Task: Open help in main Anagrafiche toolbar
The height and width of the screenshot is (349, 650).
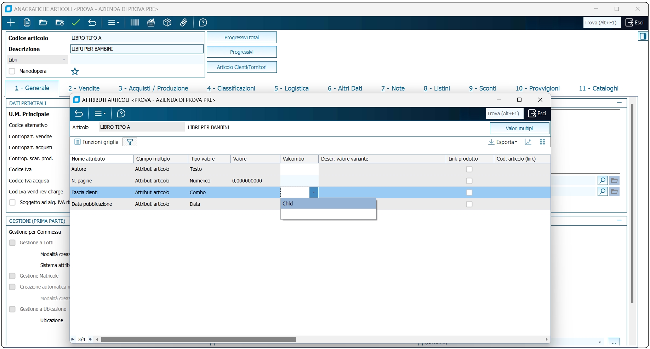Action: 203,23
